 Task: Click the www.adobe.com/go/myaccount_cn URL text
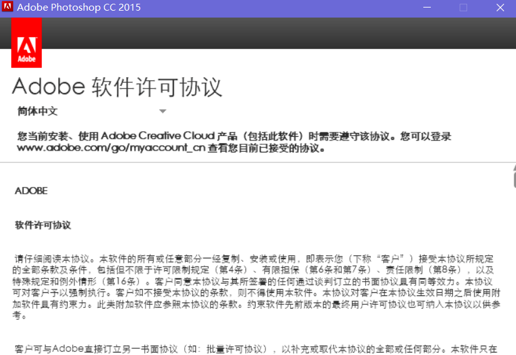[x=111, y=148]
